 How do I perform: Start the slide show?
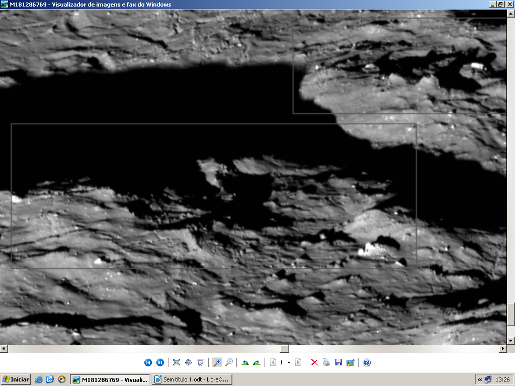[201, 362]
